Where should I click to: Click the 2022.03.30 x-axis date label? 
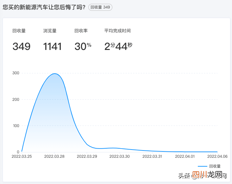tap(120, 156)
